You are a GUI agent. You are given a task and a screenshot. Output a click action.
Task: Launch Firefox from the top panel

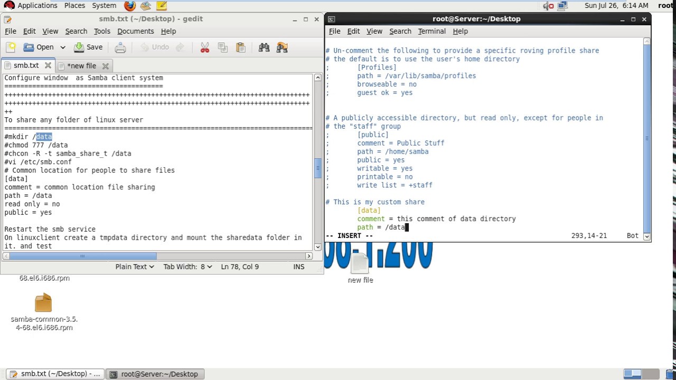129,6
